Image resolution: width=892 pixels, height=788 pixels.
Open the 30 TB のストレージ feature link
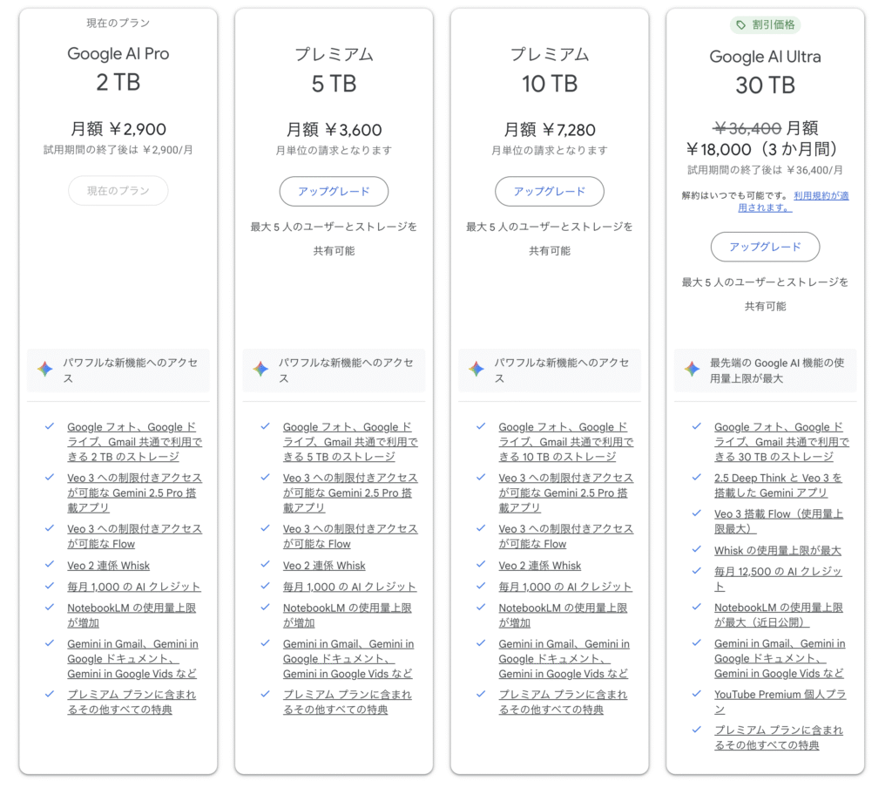[781, 442]
